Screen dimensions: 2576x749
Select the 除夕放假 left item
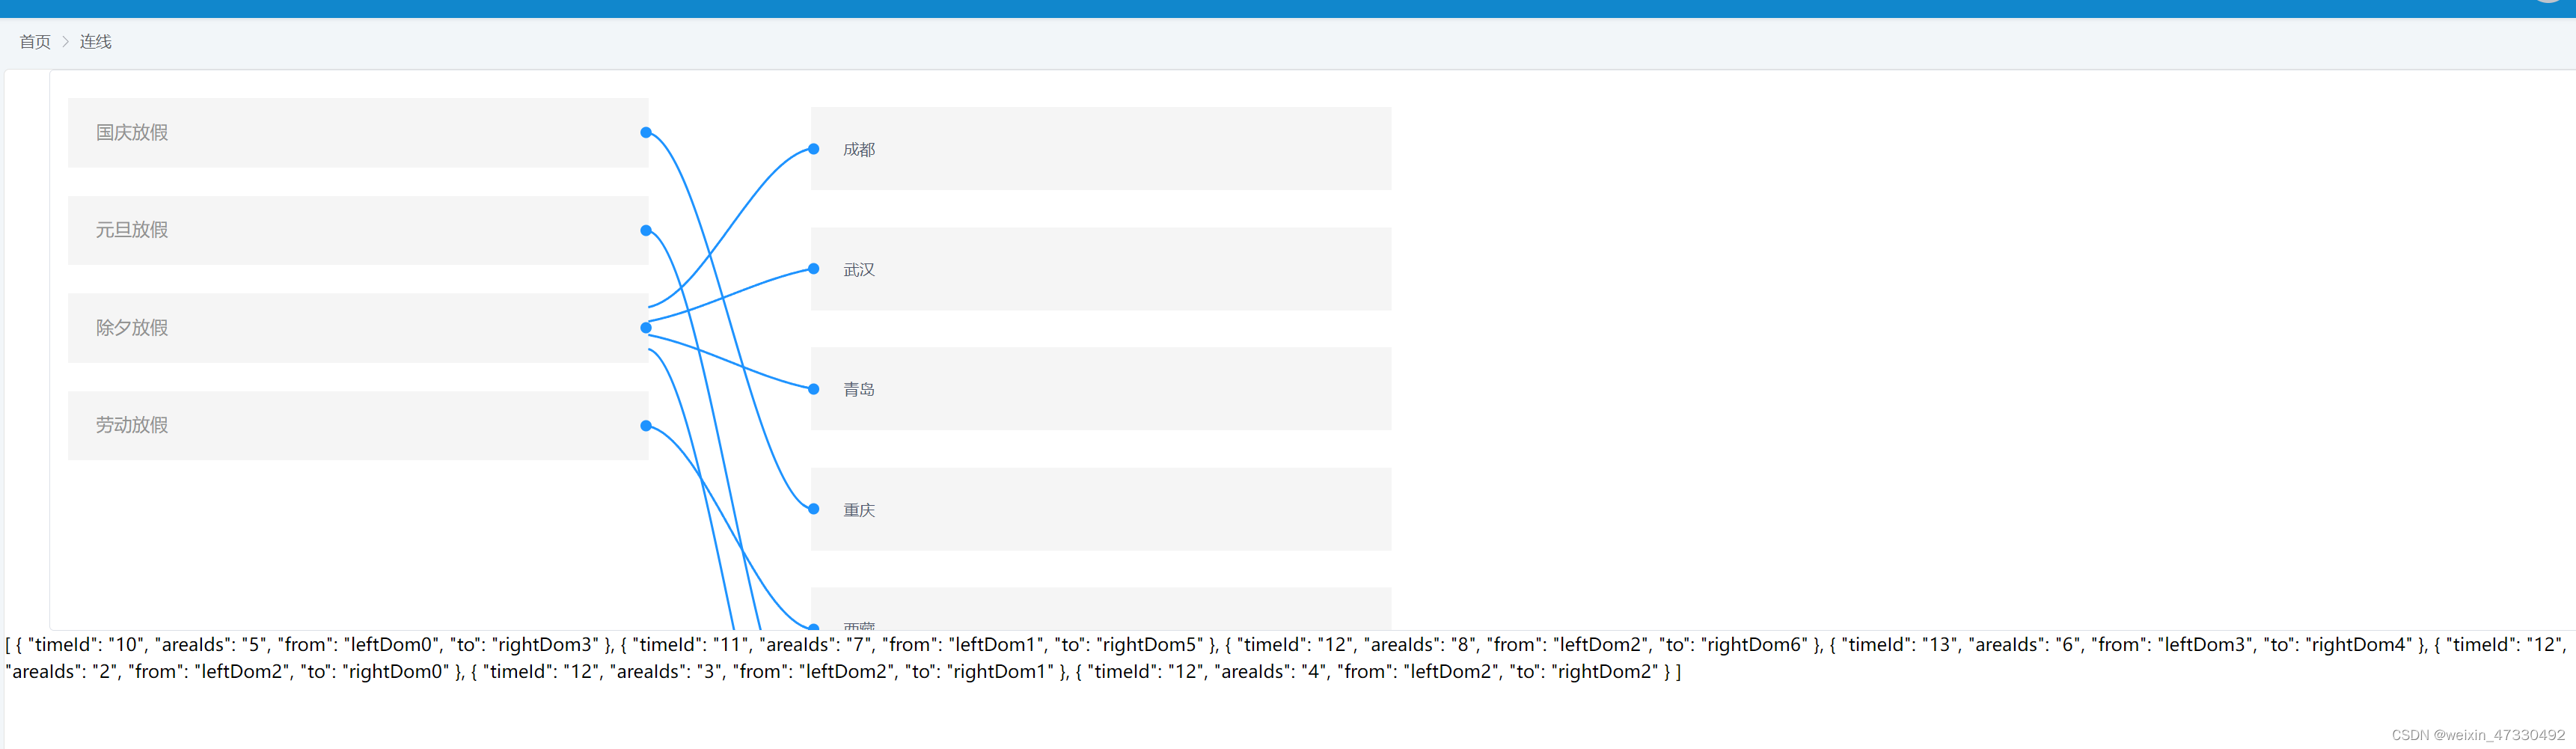pyautogui.click(x=358, y=328)
